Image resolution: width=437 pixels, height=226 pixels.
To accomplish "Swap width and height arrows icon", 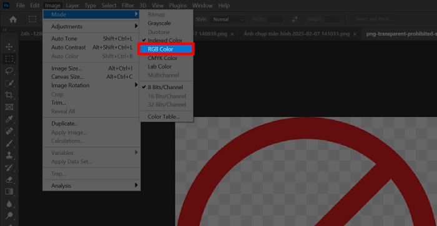I will 295,19.
